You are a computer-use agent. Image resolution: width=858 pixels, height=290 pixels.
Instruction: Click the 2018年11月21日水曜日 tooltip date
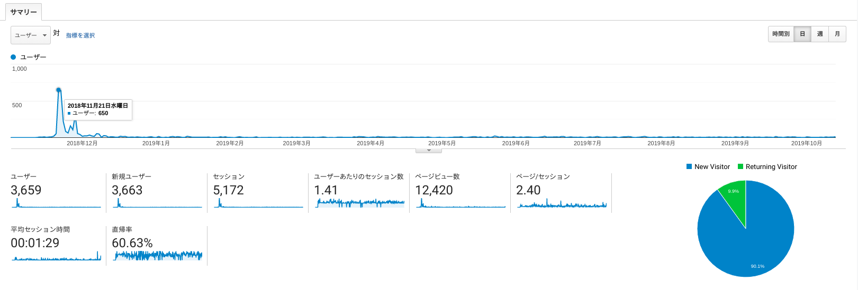coord(98,106)
